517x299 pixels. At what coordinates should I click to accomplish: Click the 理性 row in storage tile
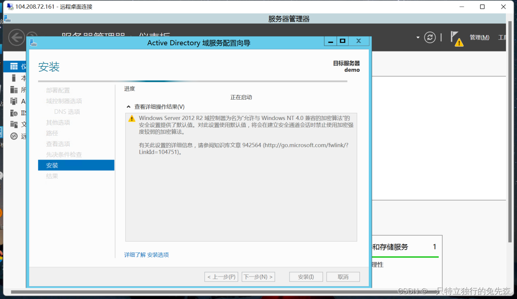click(x=378, y=265)
